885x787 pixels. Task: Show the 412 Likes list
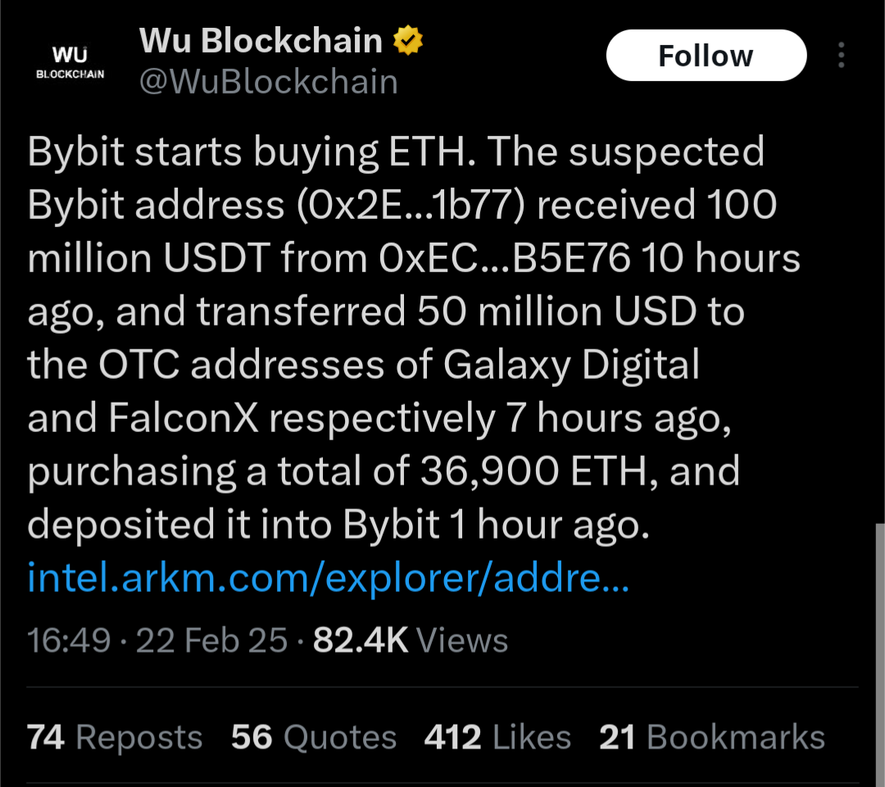coord(497,737)
